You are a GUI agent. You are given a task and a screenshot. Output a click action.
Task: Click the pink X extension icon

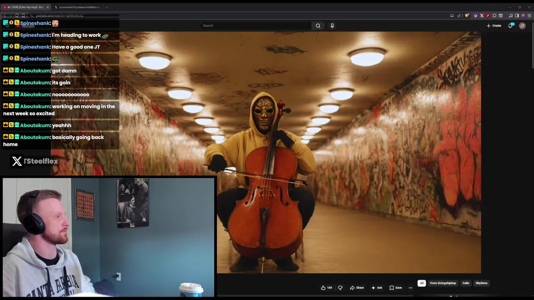[x=482, y=15]
